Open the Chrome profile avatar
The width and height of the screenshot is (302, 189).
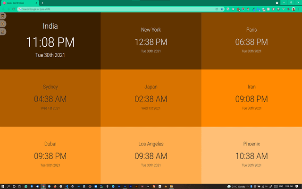(x=293, y=9)
